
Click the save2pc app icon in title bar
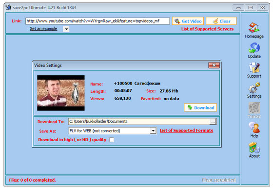pos(8,7)
